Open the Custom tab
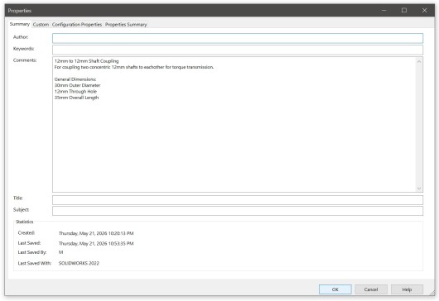The height and width of the screenshot is (301, 439). click(41, 25)
